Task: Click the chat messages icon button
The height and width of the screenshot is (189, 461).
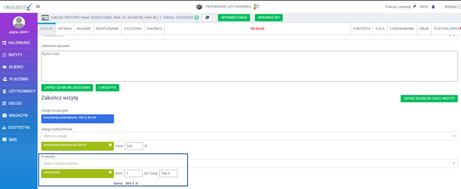Action: pyautogui.click(x=208, y=18)
